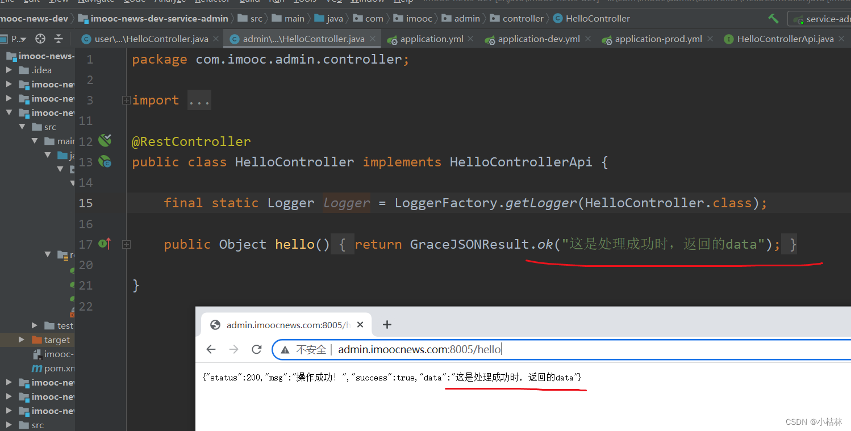This screenshot has height=431, width=851.
Task: Click the orange target folder icon
Action: pos(37,340)
